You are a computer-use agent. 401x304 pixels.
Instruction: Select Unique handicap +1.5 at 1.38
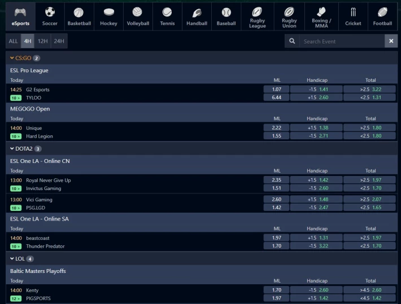pyautogui.click(x=316, y=127)
